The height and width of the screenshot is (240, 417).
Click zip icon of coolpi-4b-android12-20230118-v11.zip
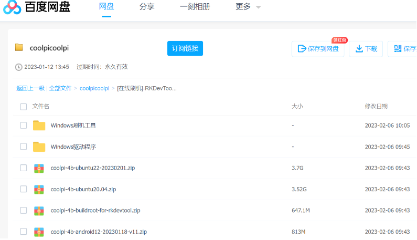pyautogui.click(x=39, y=232)
